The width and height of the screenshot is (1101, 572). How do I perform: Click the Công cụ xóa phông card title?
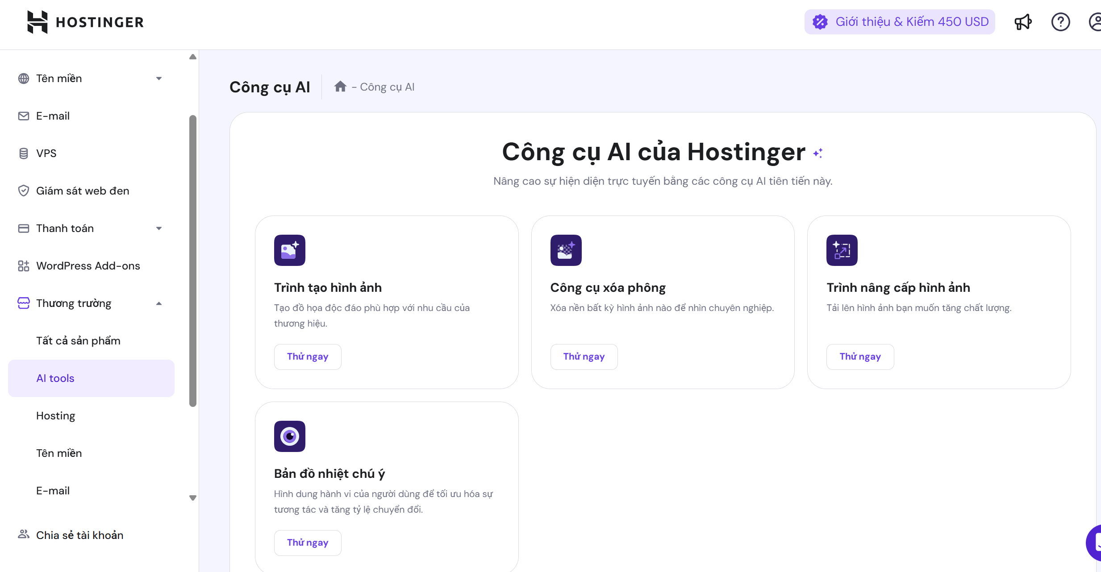pos(608,288)
